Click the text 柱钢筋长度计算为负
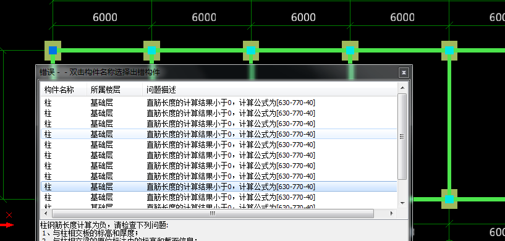The height and width of the screenshot is (241, 505). [73, 224]
